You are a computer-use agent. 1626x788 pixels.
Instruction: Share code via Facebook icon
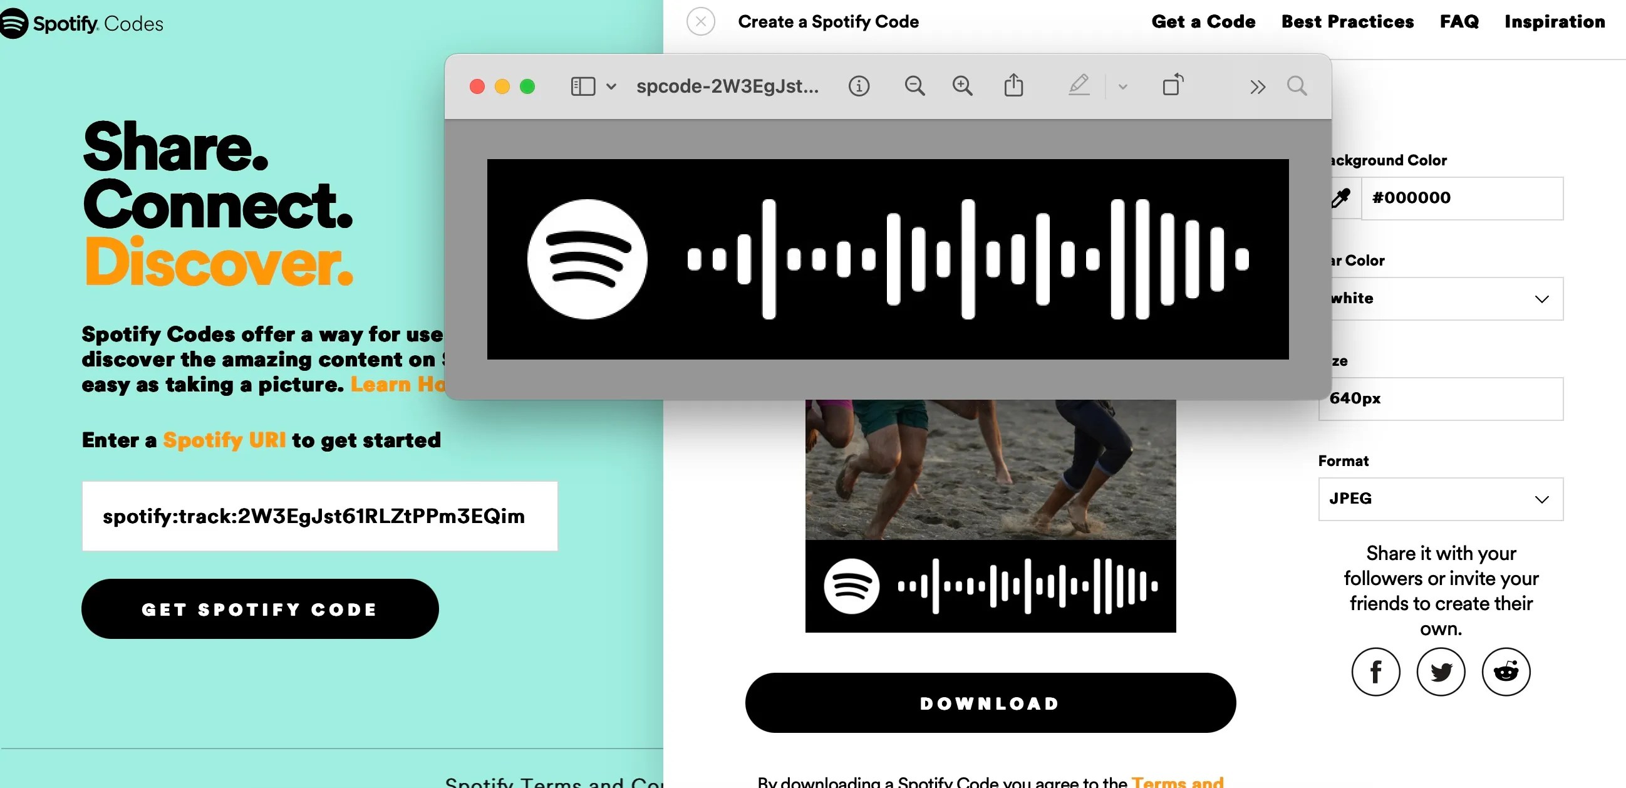[x=1375, y=672]
